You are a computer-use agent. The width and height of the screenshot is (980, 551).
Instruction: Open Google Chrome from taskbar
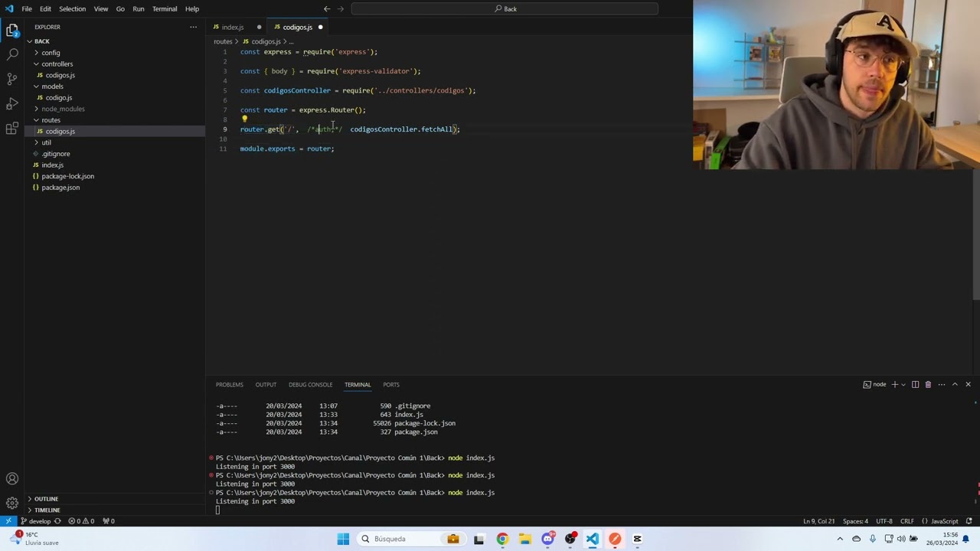coord(502,539)
